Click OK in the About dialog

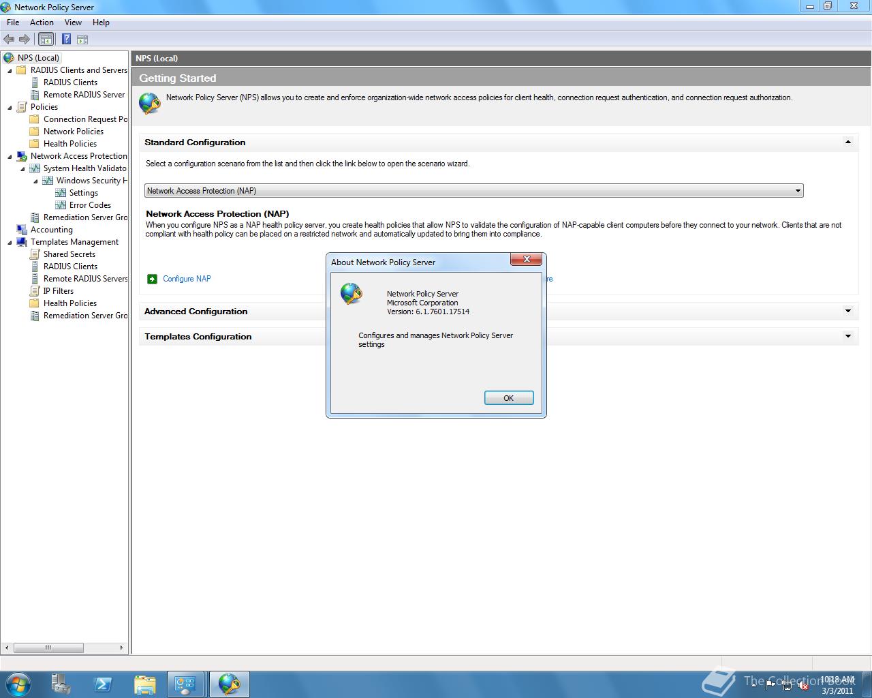[509, 398]
